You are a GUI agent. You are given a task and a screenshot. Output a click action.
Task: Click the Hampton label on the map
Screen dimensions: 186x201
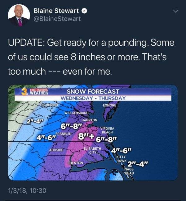point(90,120)
